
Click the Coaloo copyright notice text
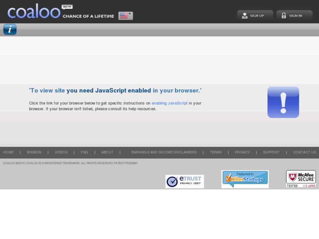coord(70,163)
